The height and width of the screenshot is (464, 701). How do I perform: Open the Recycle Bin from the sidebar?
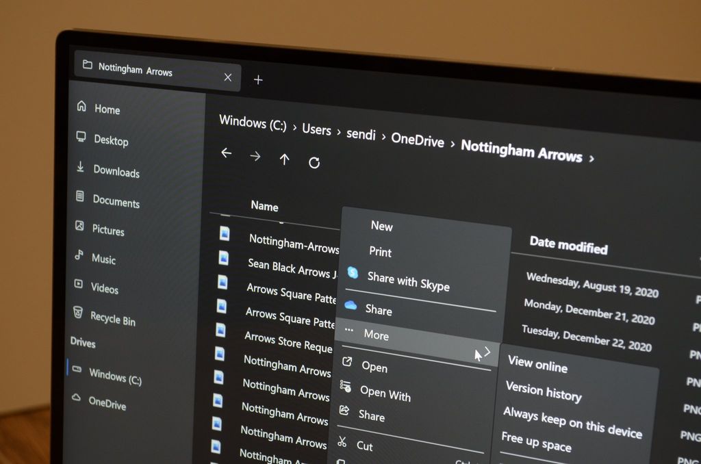[113, 320]
